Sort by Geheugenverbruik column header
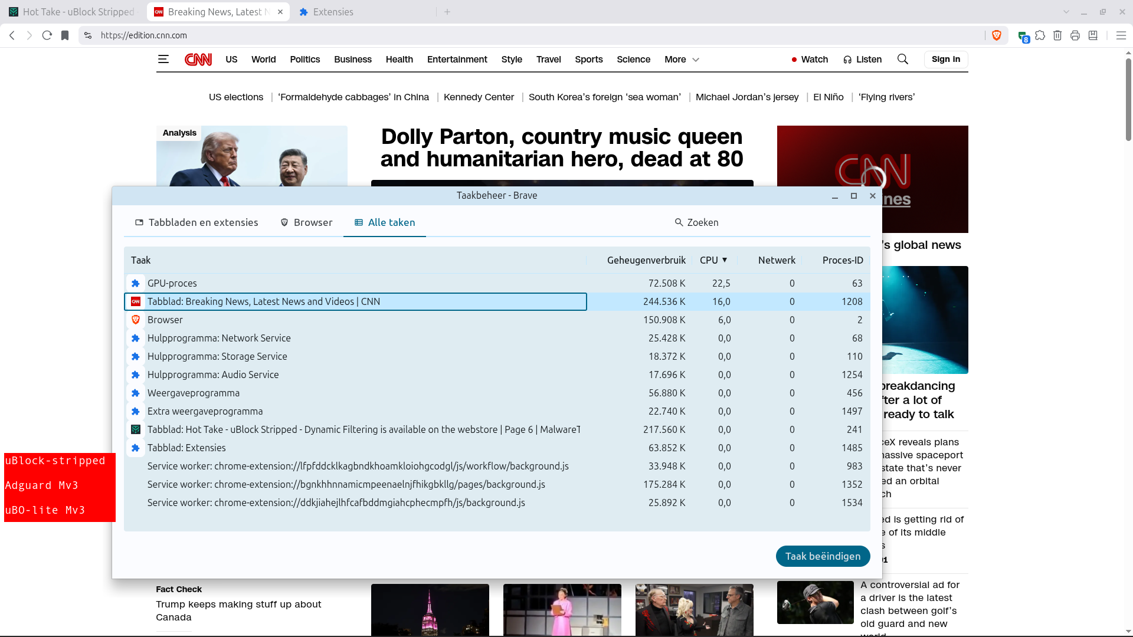Viewport: 1133px width, 637px height. [646, 260]
